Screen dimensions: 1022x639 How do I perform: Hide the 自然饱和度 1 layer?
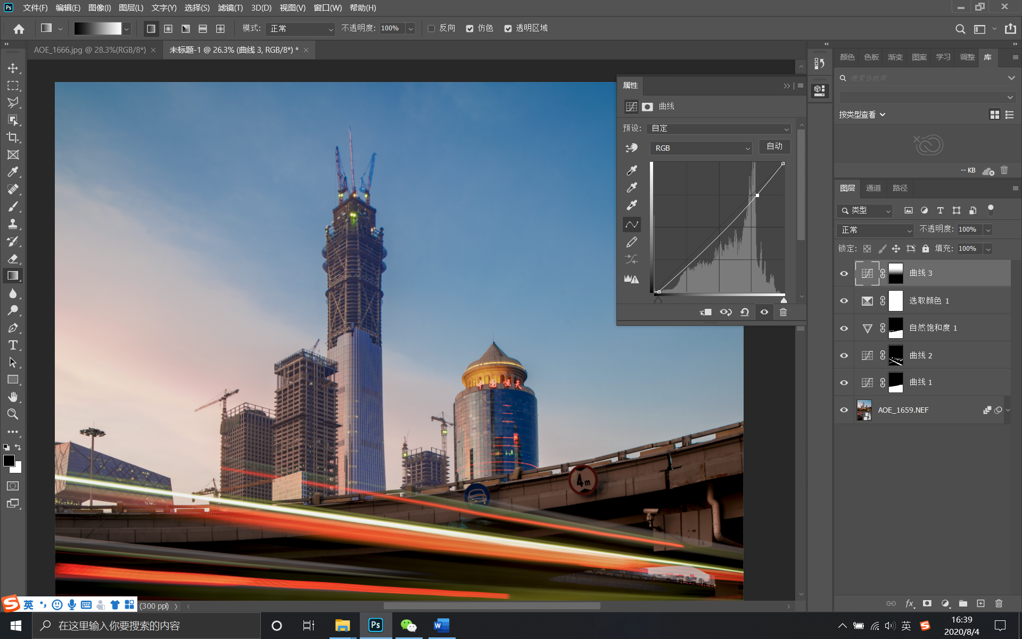tap(844, 328)
